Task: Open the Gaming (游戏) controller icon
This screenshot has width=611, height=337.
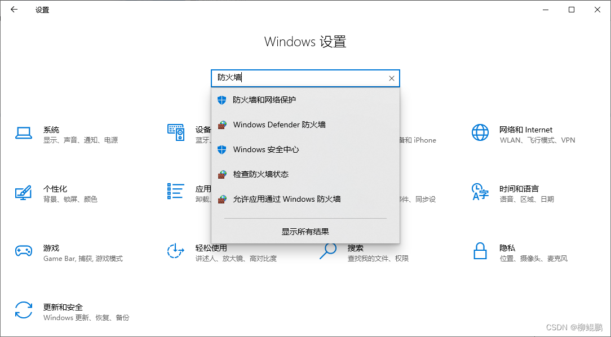Action: 23,251
